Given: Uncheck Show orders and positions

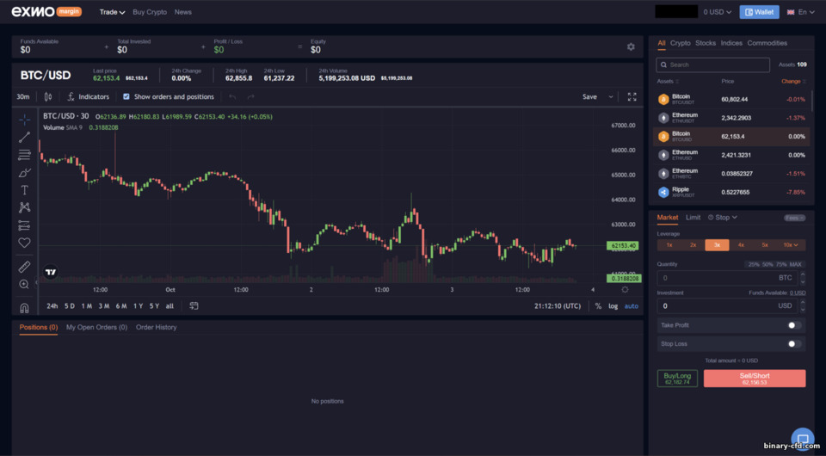Looking at the screenshot, I should (x=126, y=97).
